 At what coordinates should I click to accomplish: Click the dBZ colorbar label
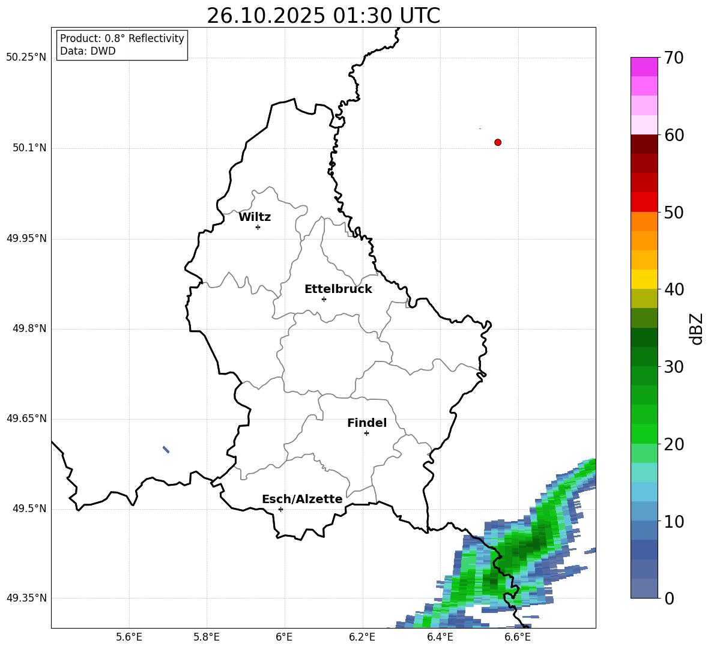(697, 328)
